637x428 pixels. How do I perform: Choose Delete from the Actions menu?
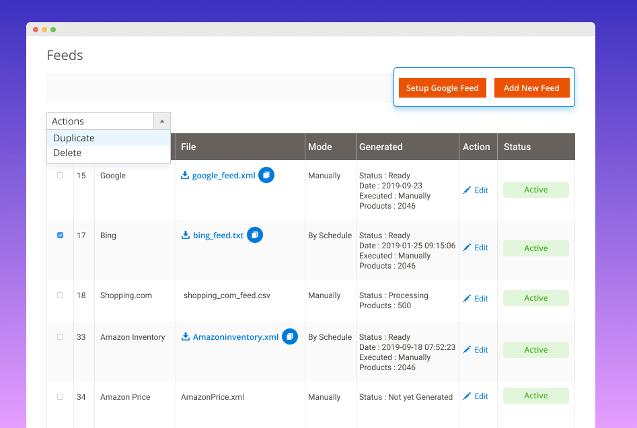tap(67, 153)
